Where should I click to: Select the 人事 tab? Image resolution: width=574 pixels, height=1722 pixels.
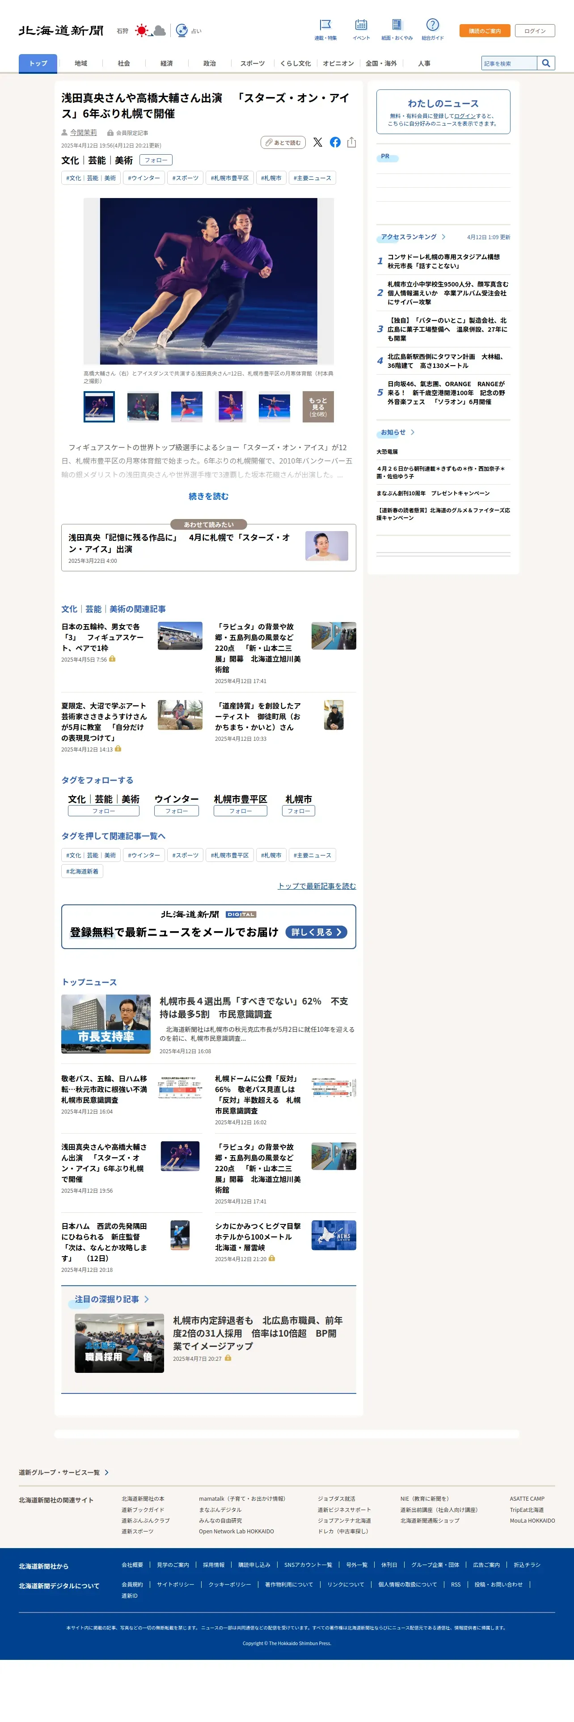coord(424,63)
